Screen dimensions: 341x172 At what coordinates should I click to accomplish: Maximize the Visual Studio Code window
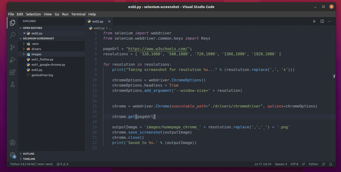click(x=323, y=7)
